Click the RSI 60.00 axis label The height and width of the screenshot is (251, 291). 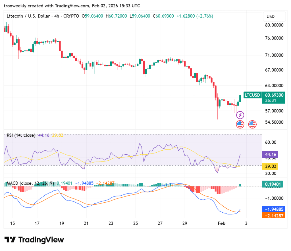pyautogui.click(x=271, y=142)
